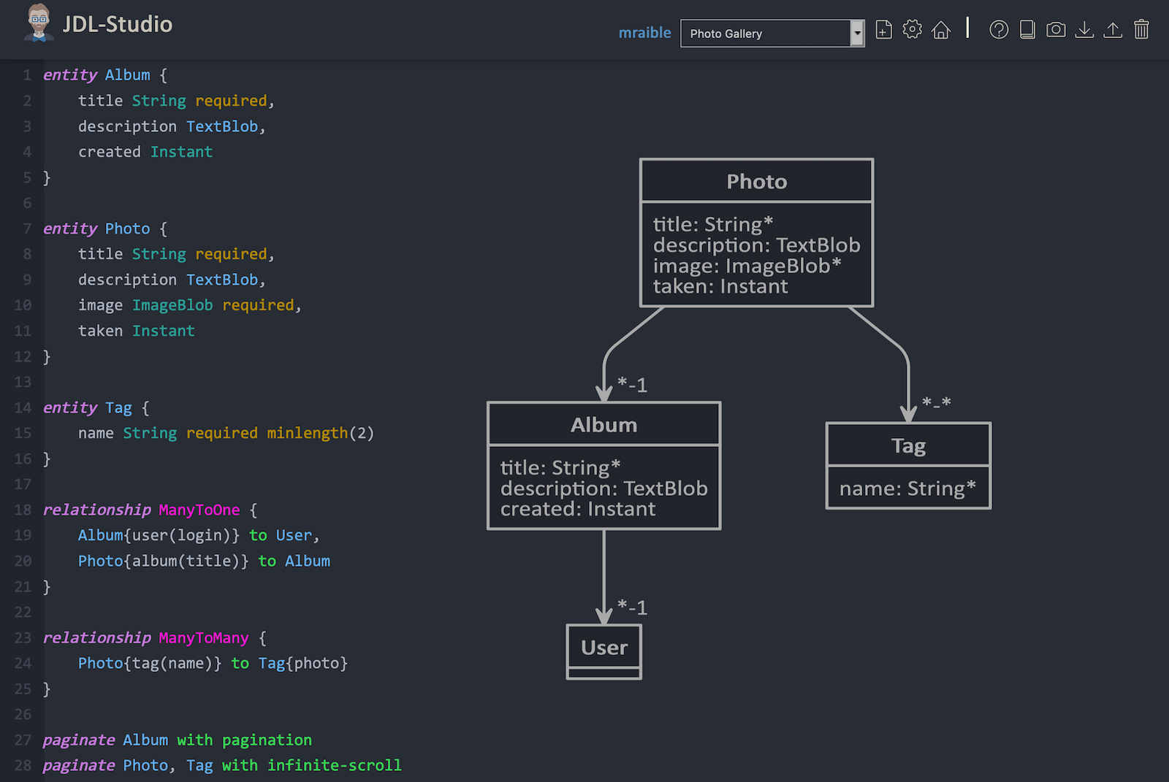Place cursor on line 14 entity Tag
1169x782 pixels.
[x=95, y=407]
